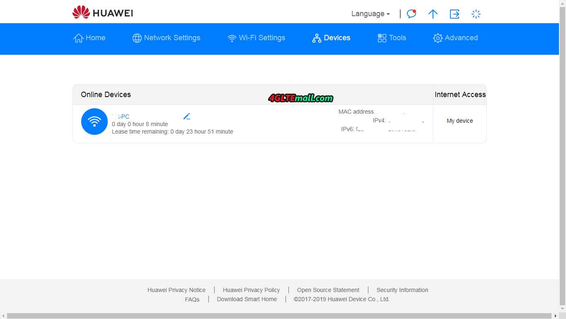Select the Devices tab

[331, 38]
